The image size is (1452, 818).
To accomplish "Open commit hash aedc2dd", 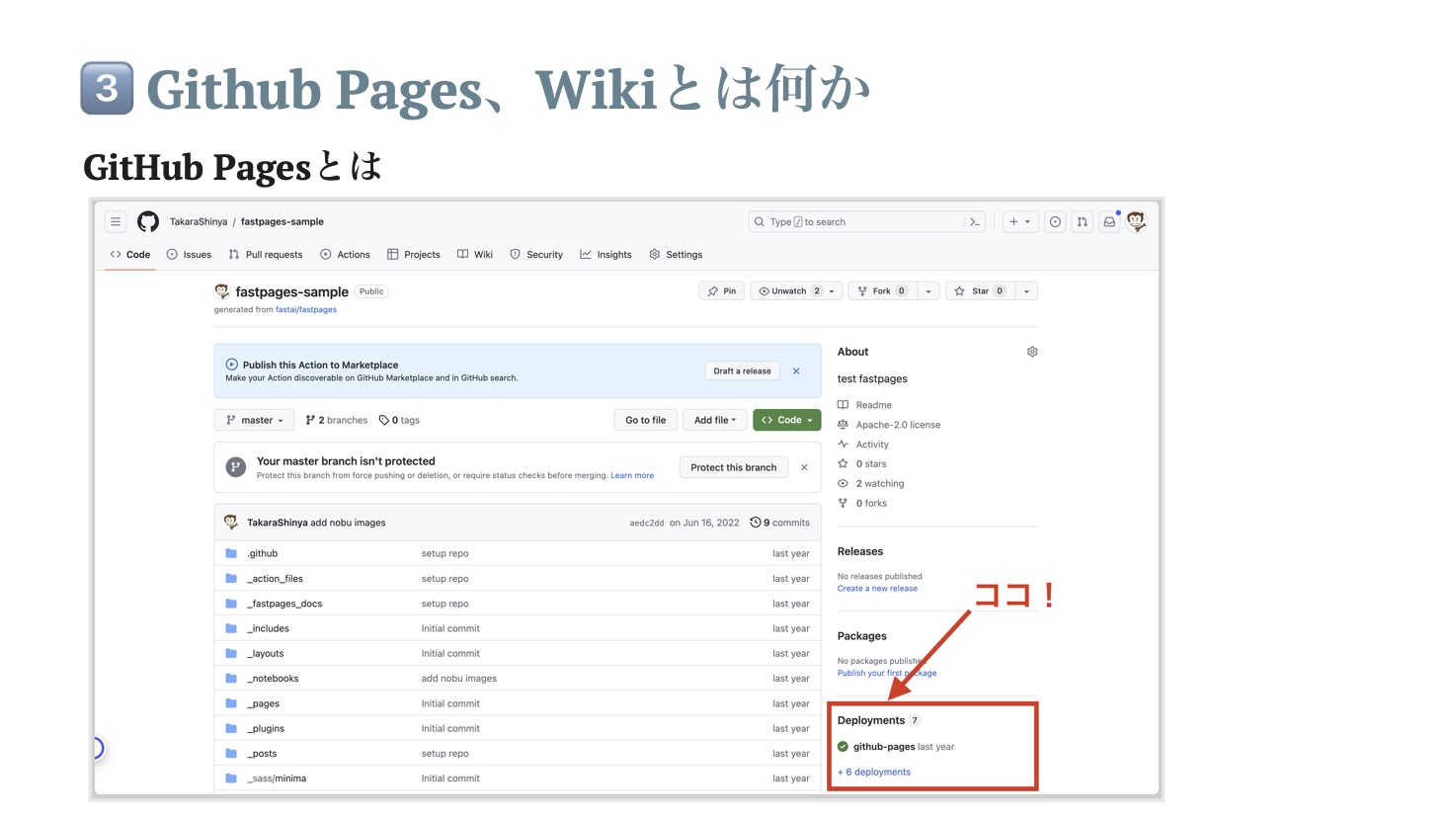I will pyautogui.click(x=647, y=523).
